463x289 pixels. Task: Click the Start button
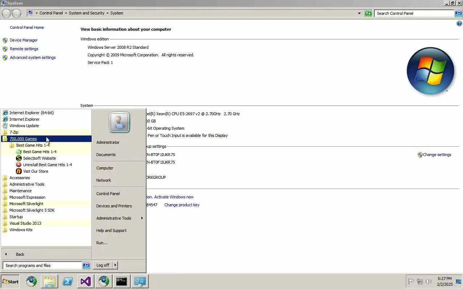click(x=10, y=281)
